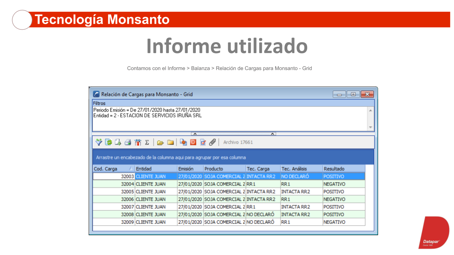454x255 pixels.
Task: Collapse the Filtros panel with the splitter arrows
Action: 233,134
